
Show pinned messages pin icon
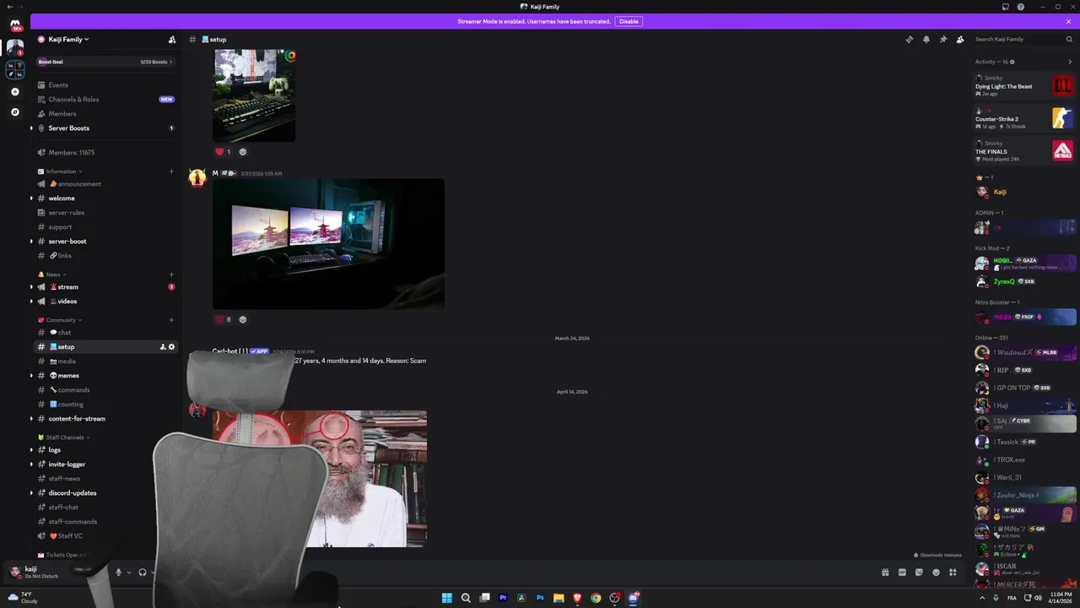pos(942,40)
